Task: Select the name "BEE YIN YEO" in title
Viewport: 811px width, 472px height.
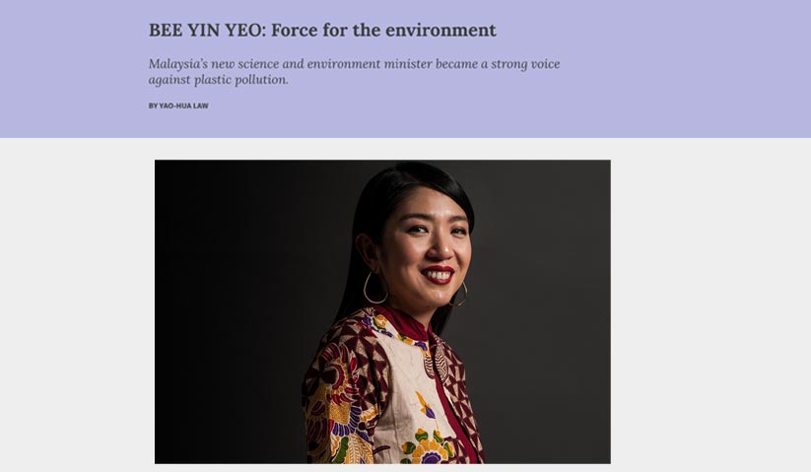Action: 206,30
